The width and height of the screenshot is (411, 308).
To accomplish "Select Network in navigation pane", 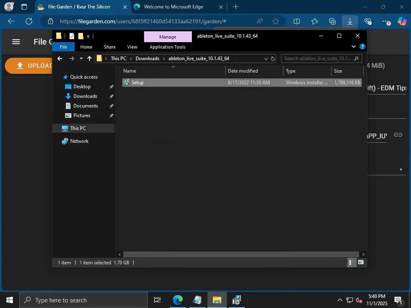I will tap(79, 141).
